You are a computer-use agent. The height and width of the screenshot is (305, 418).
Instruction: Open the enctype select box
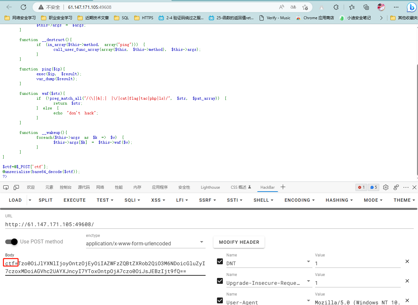point(146,243)
